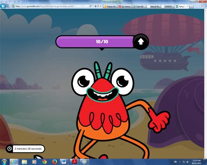
Task: Switch to the Kelsey browser tab
Action: tap(110, 7)
